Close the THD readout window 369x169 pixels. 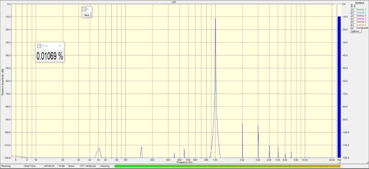[60, 46]
